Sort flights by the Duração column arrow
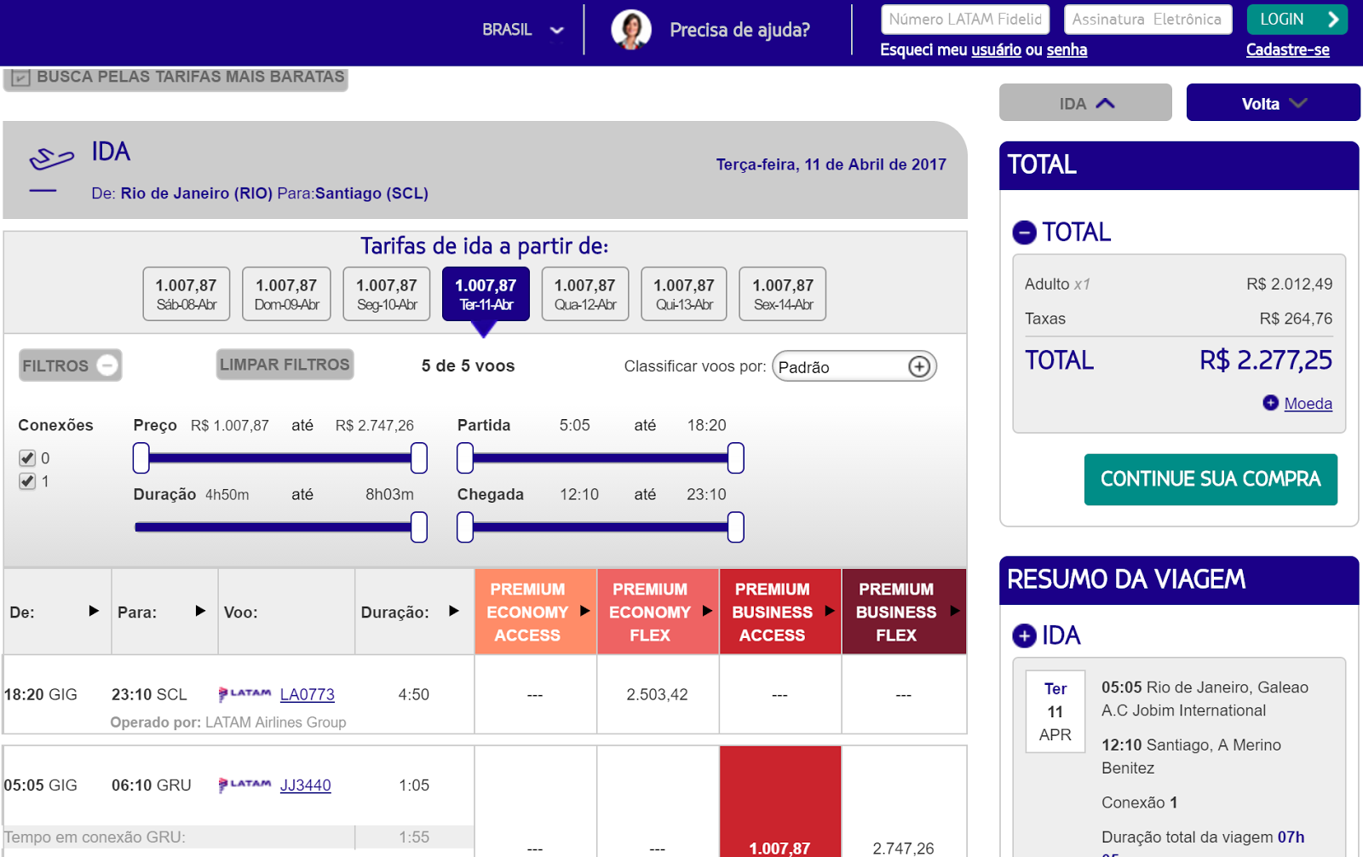Image resolution: width=1363 pixels, height=857 pixels. pyautogui.click(x=454, y=611)
